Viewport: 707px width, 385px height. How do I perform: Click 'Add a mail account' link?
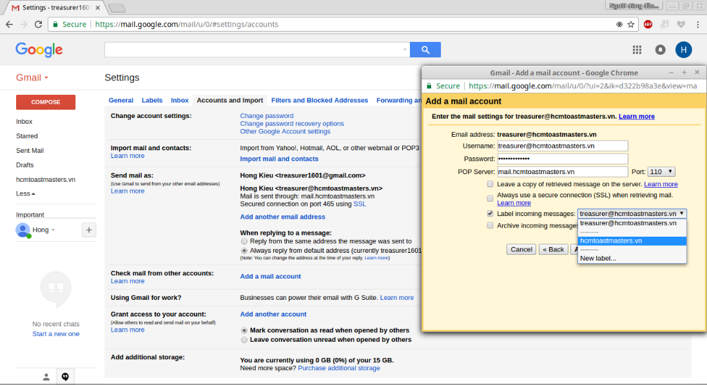(270, 276)
